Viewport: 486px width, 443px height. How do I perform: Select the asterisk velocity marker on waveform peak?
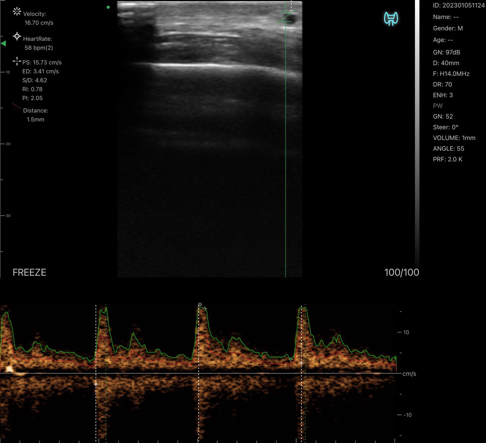[x=200, y=305]
